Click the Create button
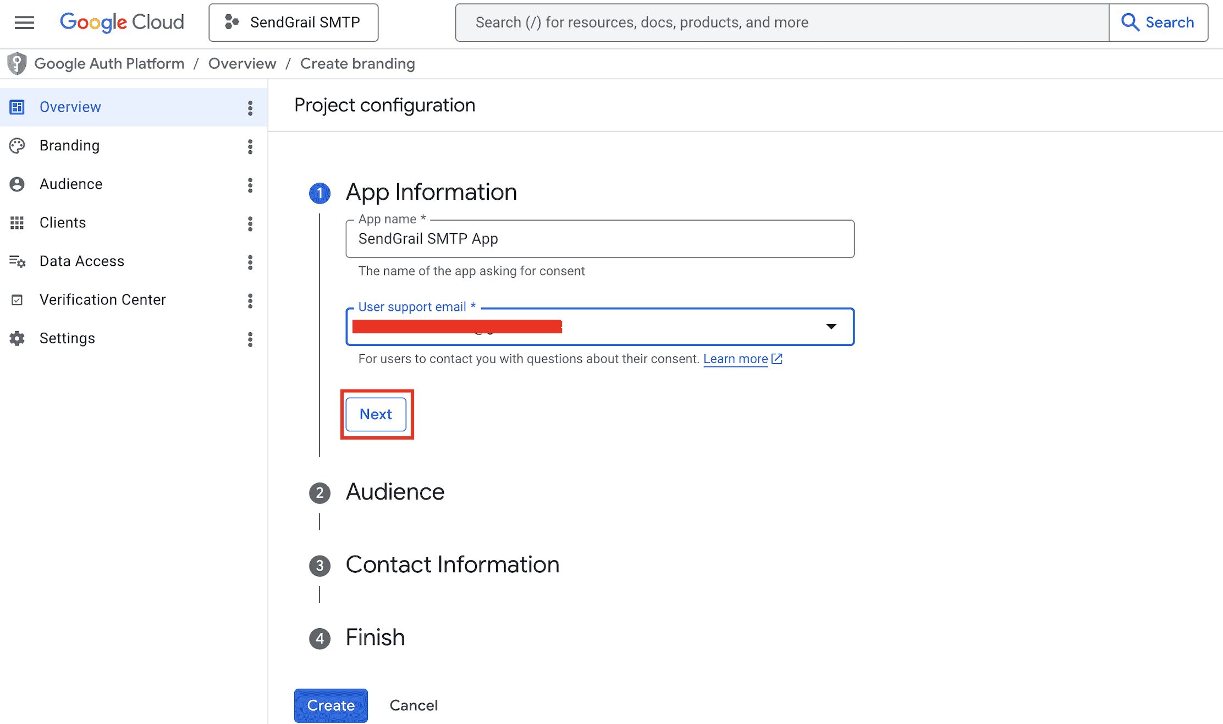1223x724 pixels. pos(331,705)
